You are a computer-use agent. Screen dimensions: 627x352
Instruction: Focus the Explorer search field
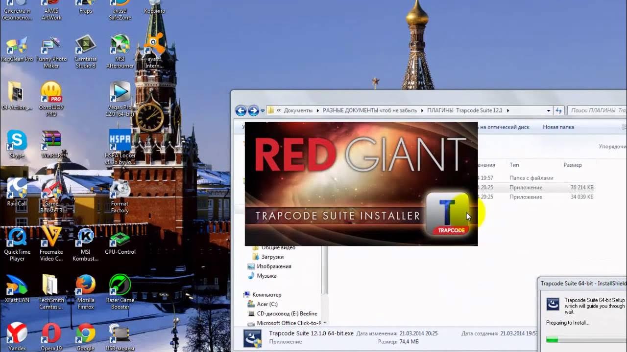598,111
